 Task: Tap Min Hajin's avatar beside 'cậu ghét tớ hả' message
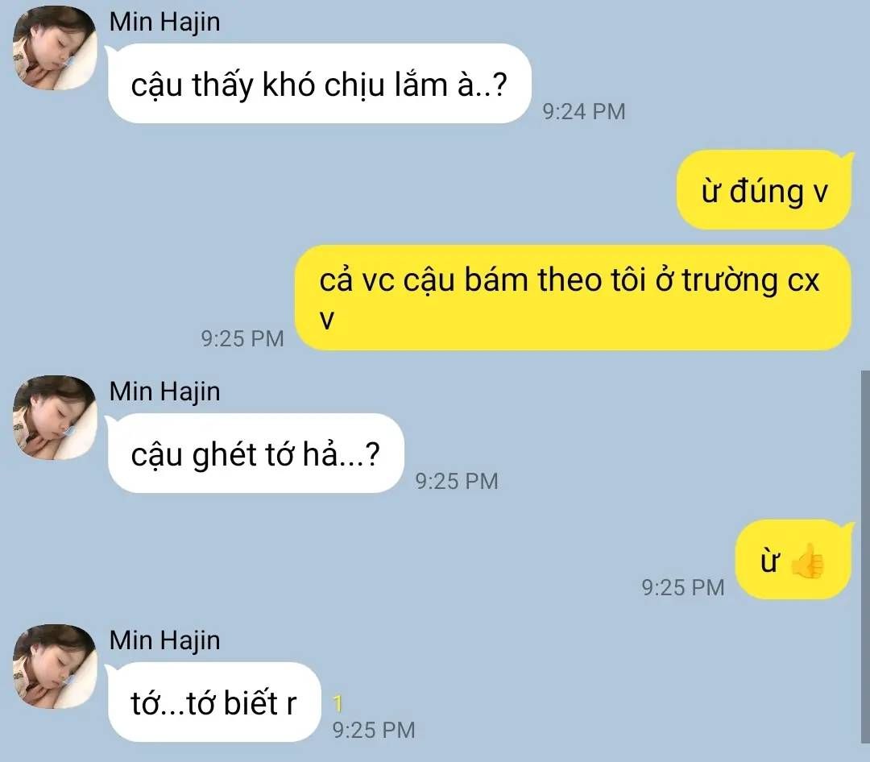[x=55, y=417]
